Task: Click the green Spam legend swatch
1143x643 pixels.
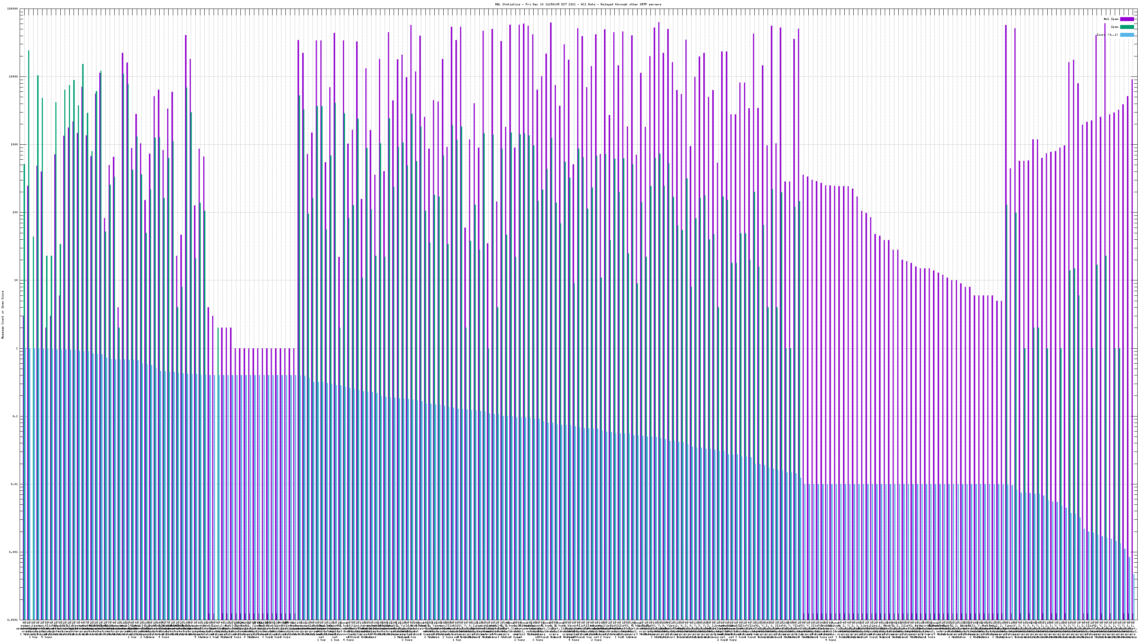Action: [1127, 27]
